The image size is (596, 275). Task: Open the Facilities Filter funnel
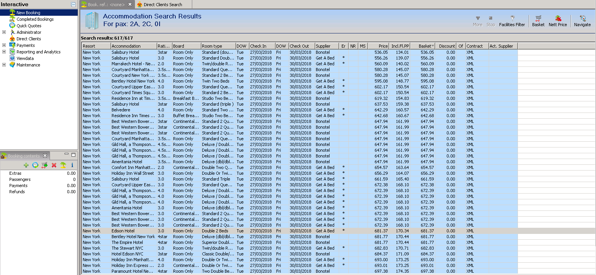(512, 18)
